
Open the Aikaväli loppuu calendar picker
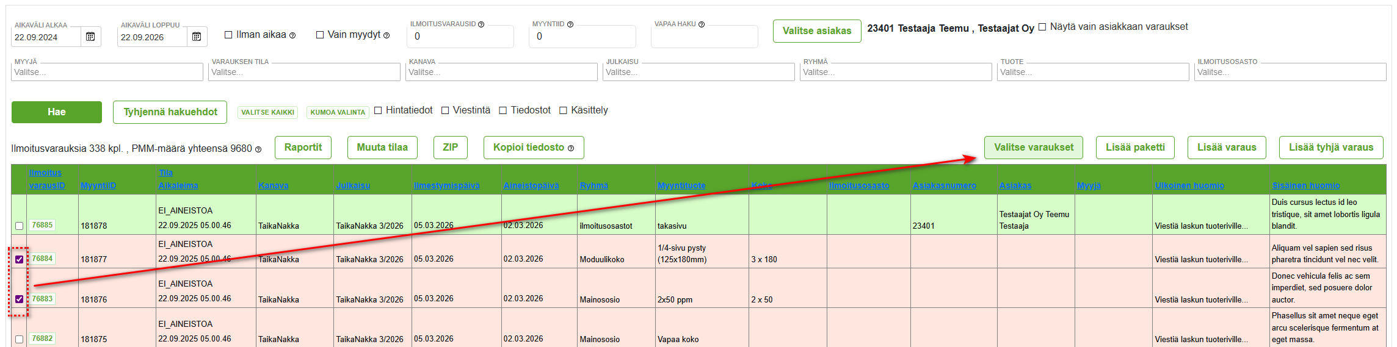[197, 37]
